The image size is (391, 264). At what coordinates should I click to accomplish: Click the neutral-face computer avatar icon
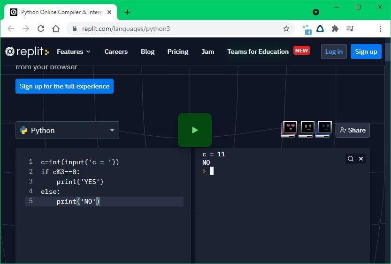(307, 129)
